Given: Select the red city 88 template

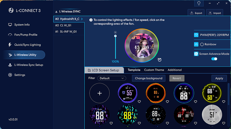Looking at the screenshot, I should tap(184, 115).
